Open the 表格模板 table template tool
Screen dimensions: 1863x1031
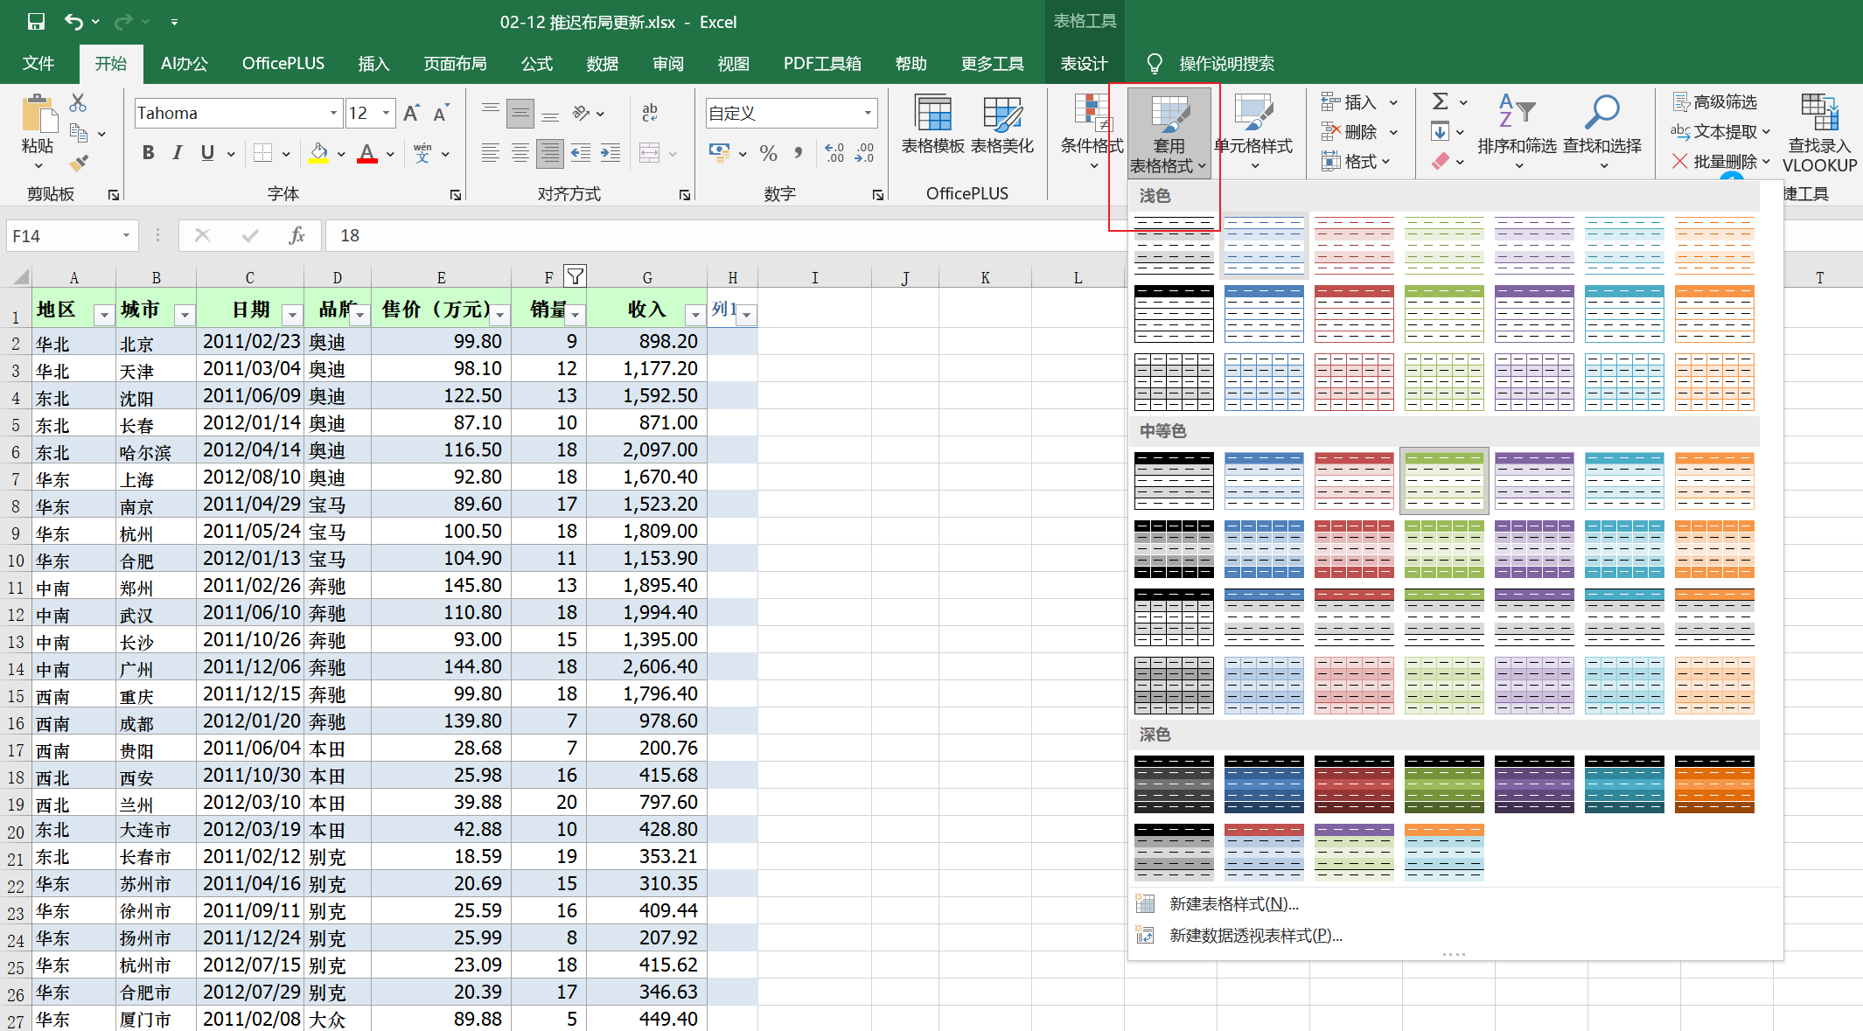pos(932,124)
